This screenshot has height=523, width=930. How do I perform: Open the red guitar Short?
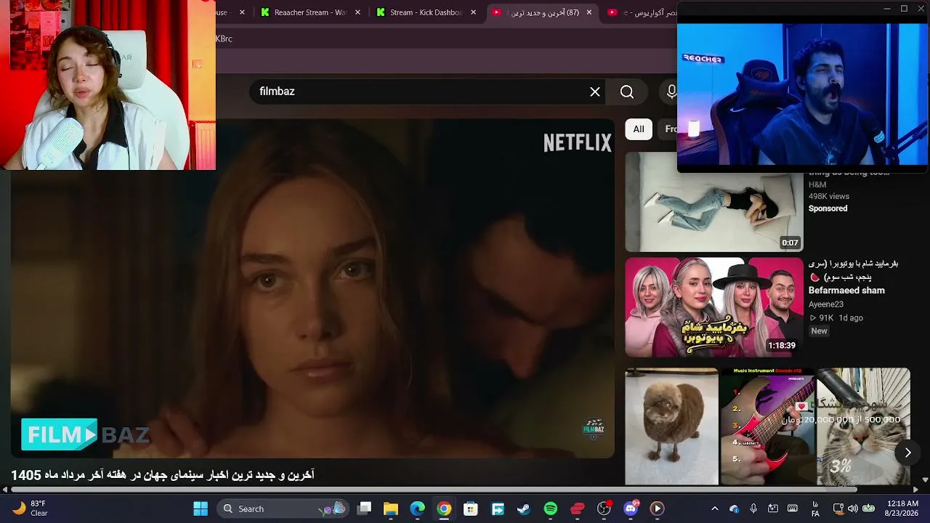767,426
